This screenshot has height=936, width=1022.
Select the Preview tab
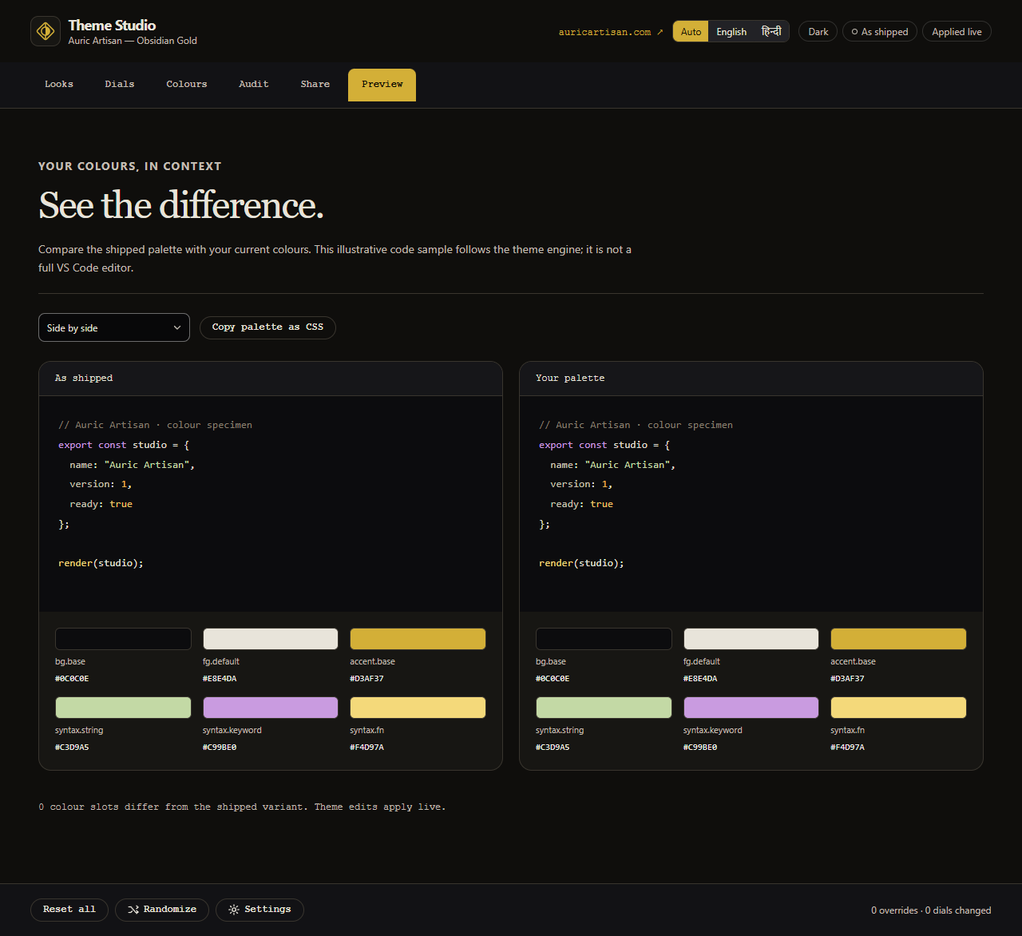pos(382,85)
